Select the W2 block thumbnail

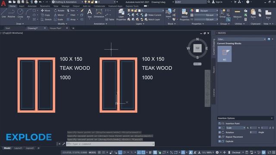[224, 54]
